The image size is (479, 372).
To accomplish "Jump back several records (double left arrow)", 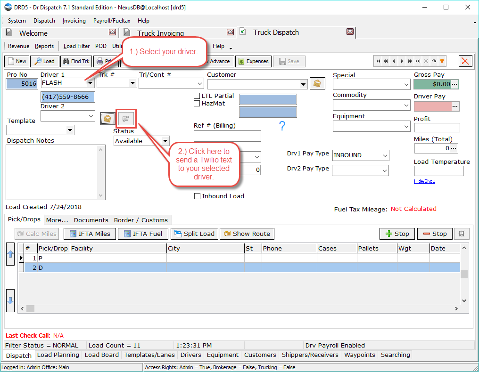I will pyautogui.click(x=386, y=61).
